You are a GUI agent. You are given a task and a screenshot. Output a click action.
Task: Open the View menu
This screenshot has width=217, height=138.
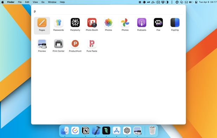pyautogui.click(x=35, y=2)
